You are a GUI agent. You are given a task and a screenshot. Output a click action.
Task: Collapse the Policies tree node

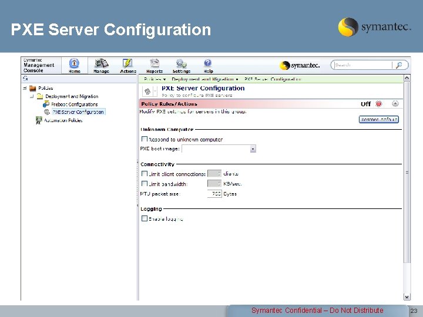[x=25, y=88]
